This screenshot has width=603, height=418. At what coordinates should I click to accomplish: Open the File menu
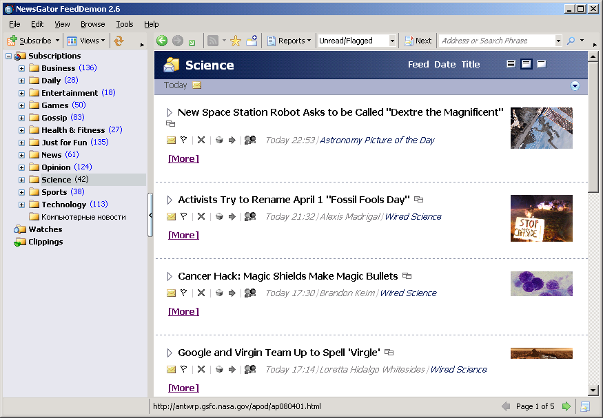point(14,24)
